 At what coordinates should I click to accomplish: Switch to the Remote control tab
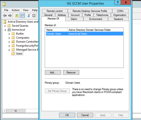[x=55, y=11]
